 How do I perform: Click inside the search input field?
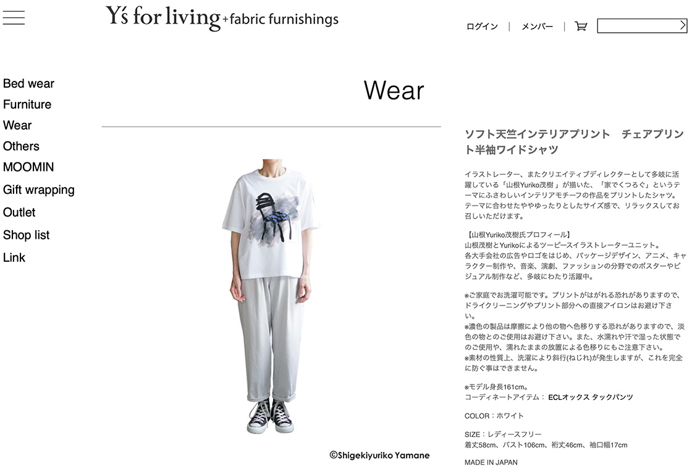coord(638,26)
